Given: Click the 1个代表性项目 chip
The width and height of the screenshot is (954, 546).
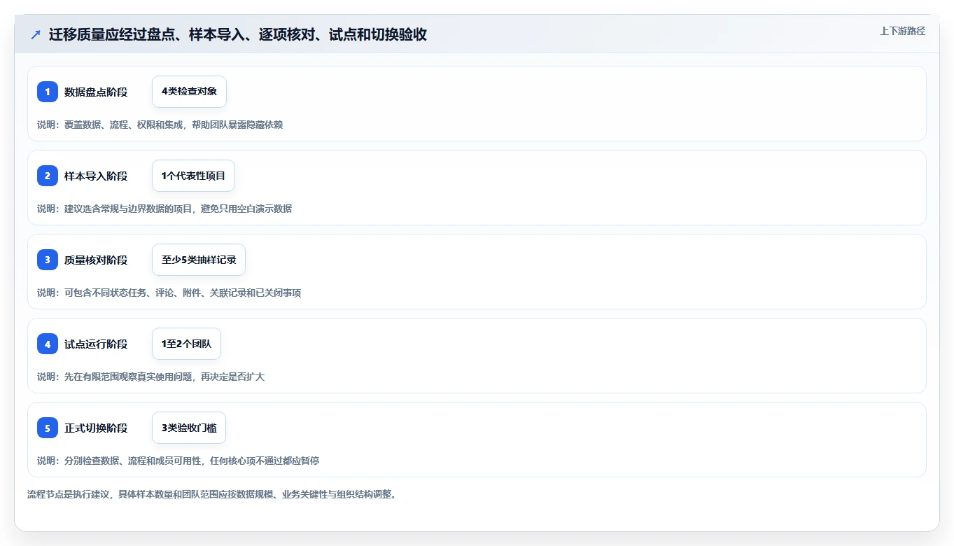Looking at the screenshot, I should (x=193, y=176).
